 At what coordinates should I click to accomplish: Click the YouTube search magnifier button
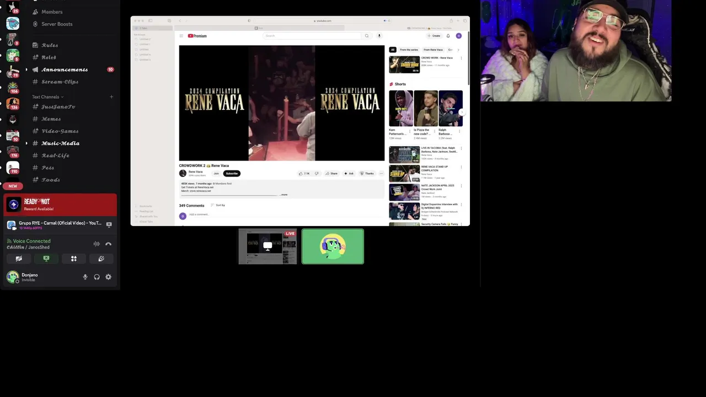coord(366,36)
